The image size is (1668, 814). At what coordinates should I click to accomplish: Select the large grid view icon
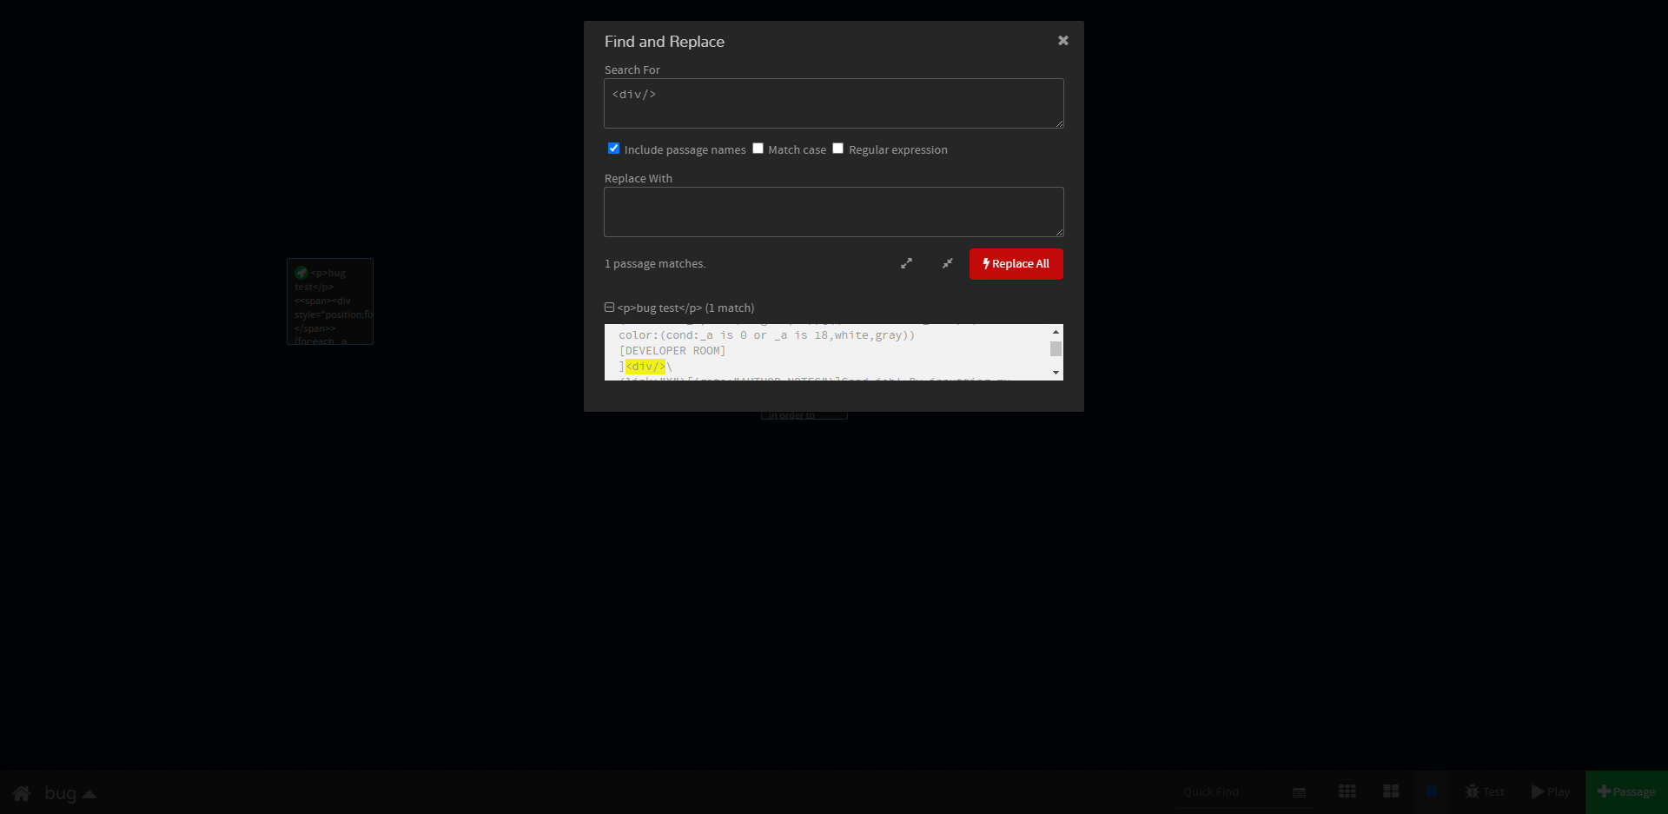pyautogui.click(x=1390, y=791)
